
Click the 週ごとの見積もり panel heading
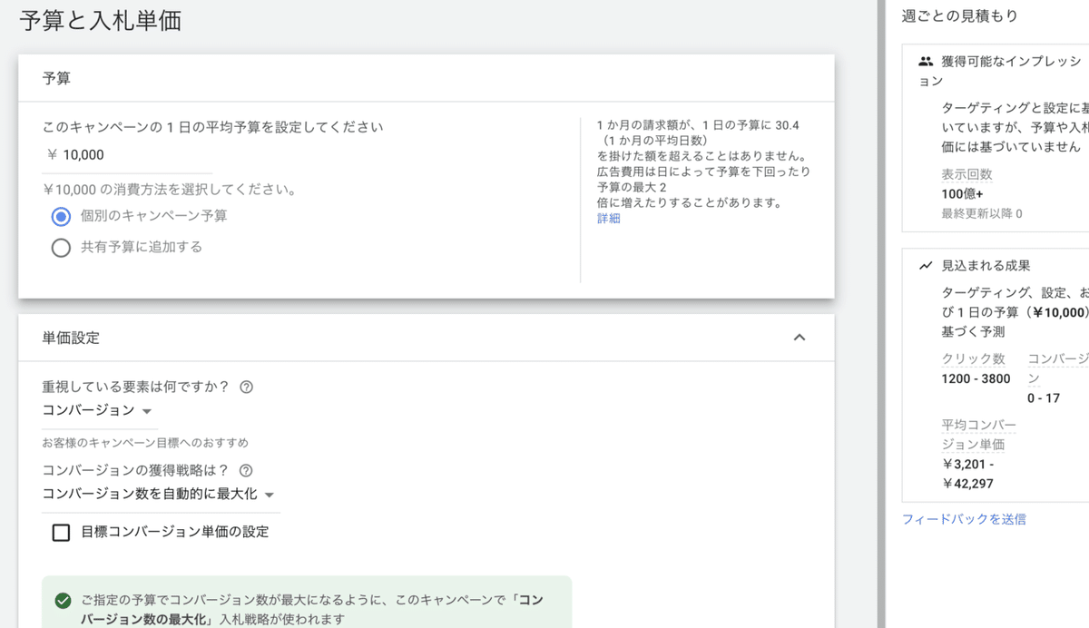point(961,15)
